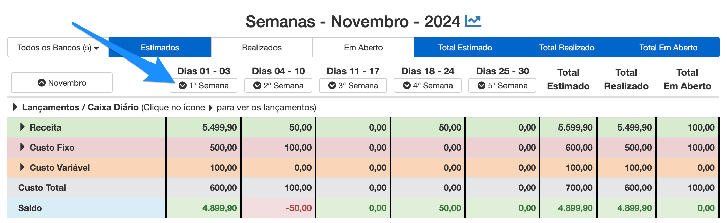727x223 pixels.
Task: Click the Total Em Aberto button
Action: click(669, 47)
